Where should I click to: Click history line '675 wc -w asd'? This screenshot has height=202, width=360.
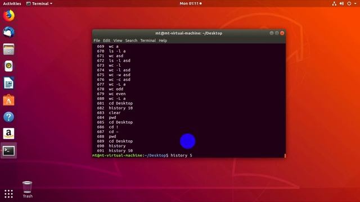tap(114, 75)
